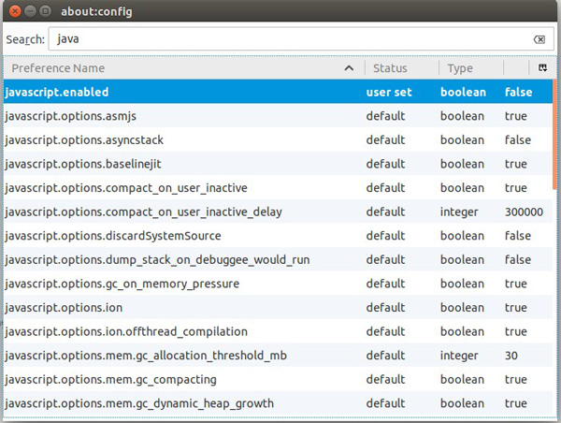Maximize the about:config window
Viewport: 561px width, 423px height.
point(46,11)
